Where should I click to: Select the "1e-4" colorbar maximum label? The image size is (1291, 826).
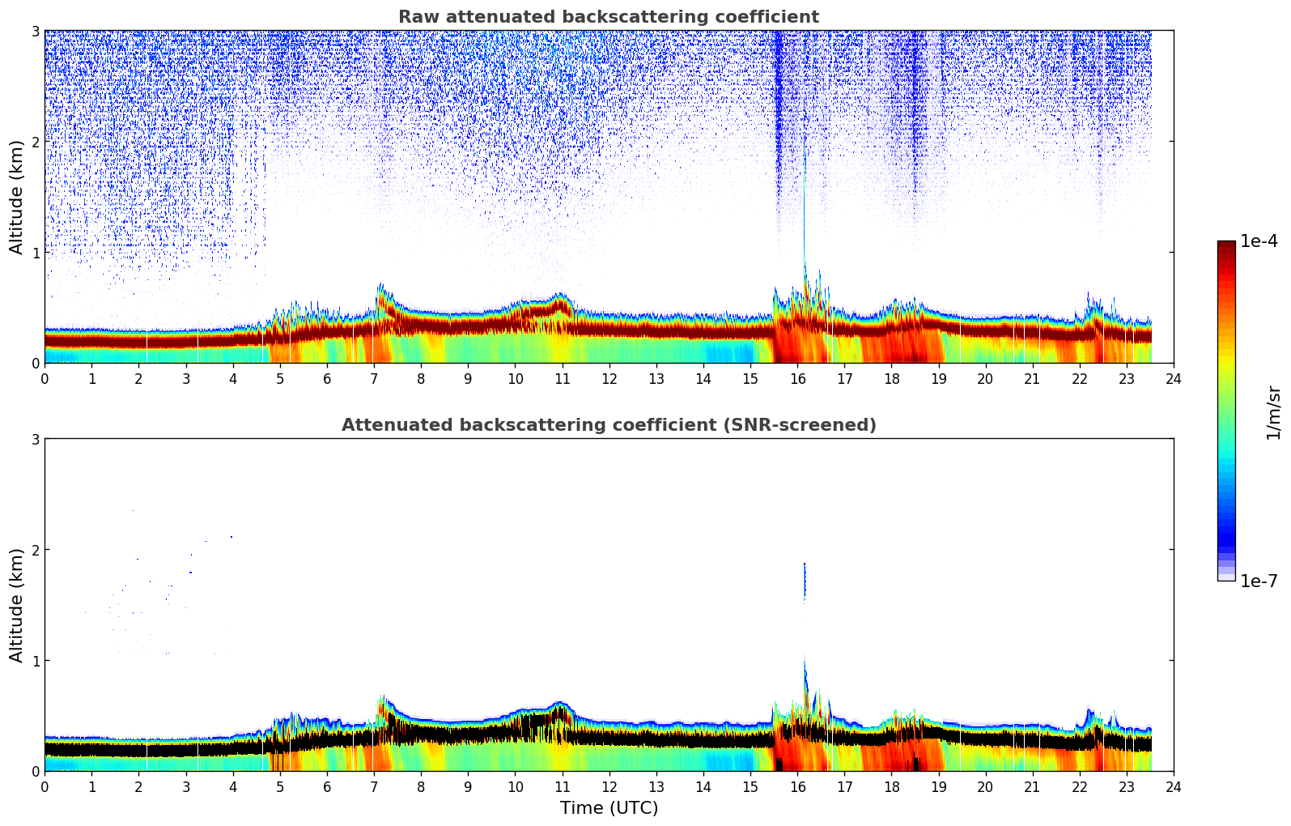pyautogui.click(x=1259, y=241)
